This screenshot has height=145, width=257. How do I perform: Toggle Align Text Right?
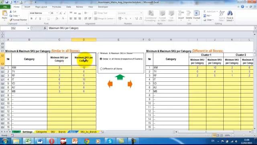(80, 19)
